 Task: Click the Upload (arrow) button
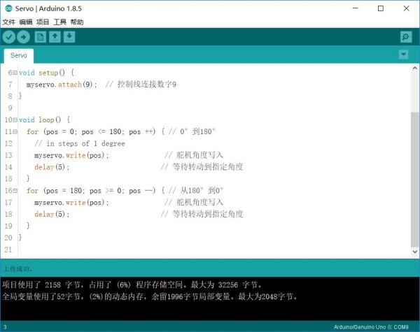(x=23, y=37)
